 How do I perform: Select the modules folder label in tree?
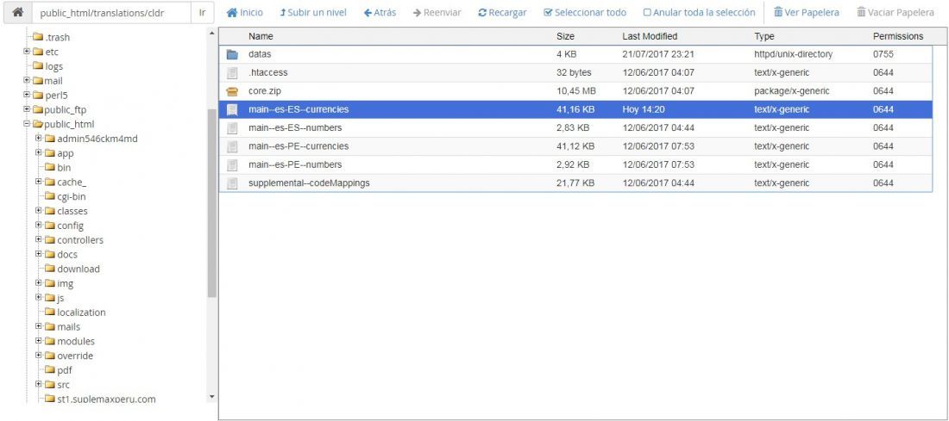tap(76, 341)
